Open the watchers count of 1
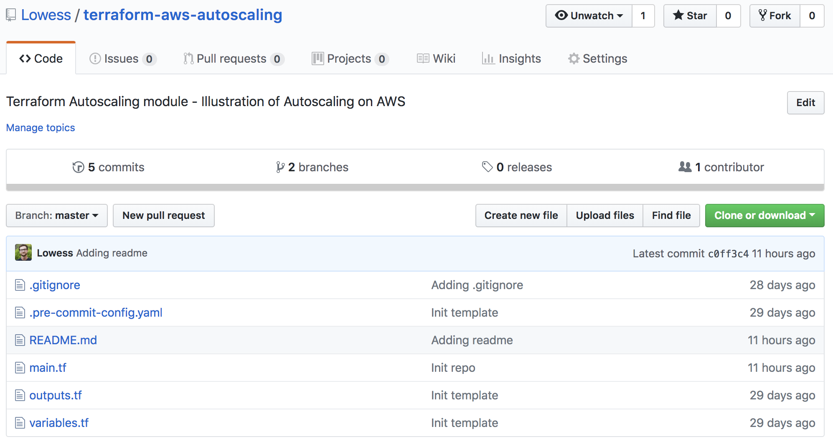The image size is (833, 442). click(x=643, y=16)
